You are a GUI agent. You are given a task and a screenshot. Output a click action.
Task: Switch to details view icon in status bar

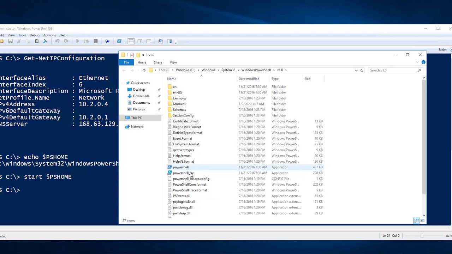point(416,221)
